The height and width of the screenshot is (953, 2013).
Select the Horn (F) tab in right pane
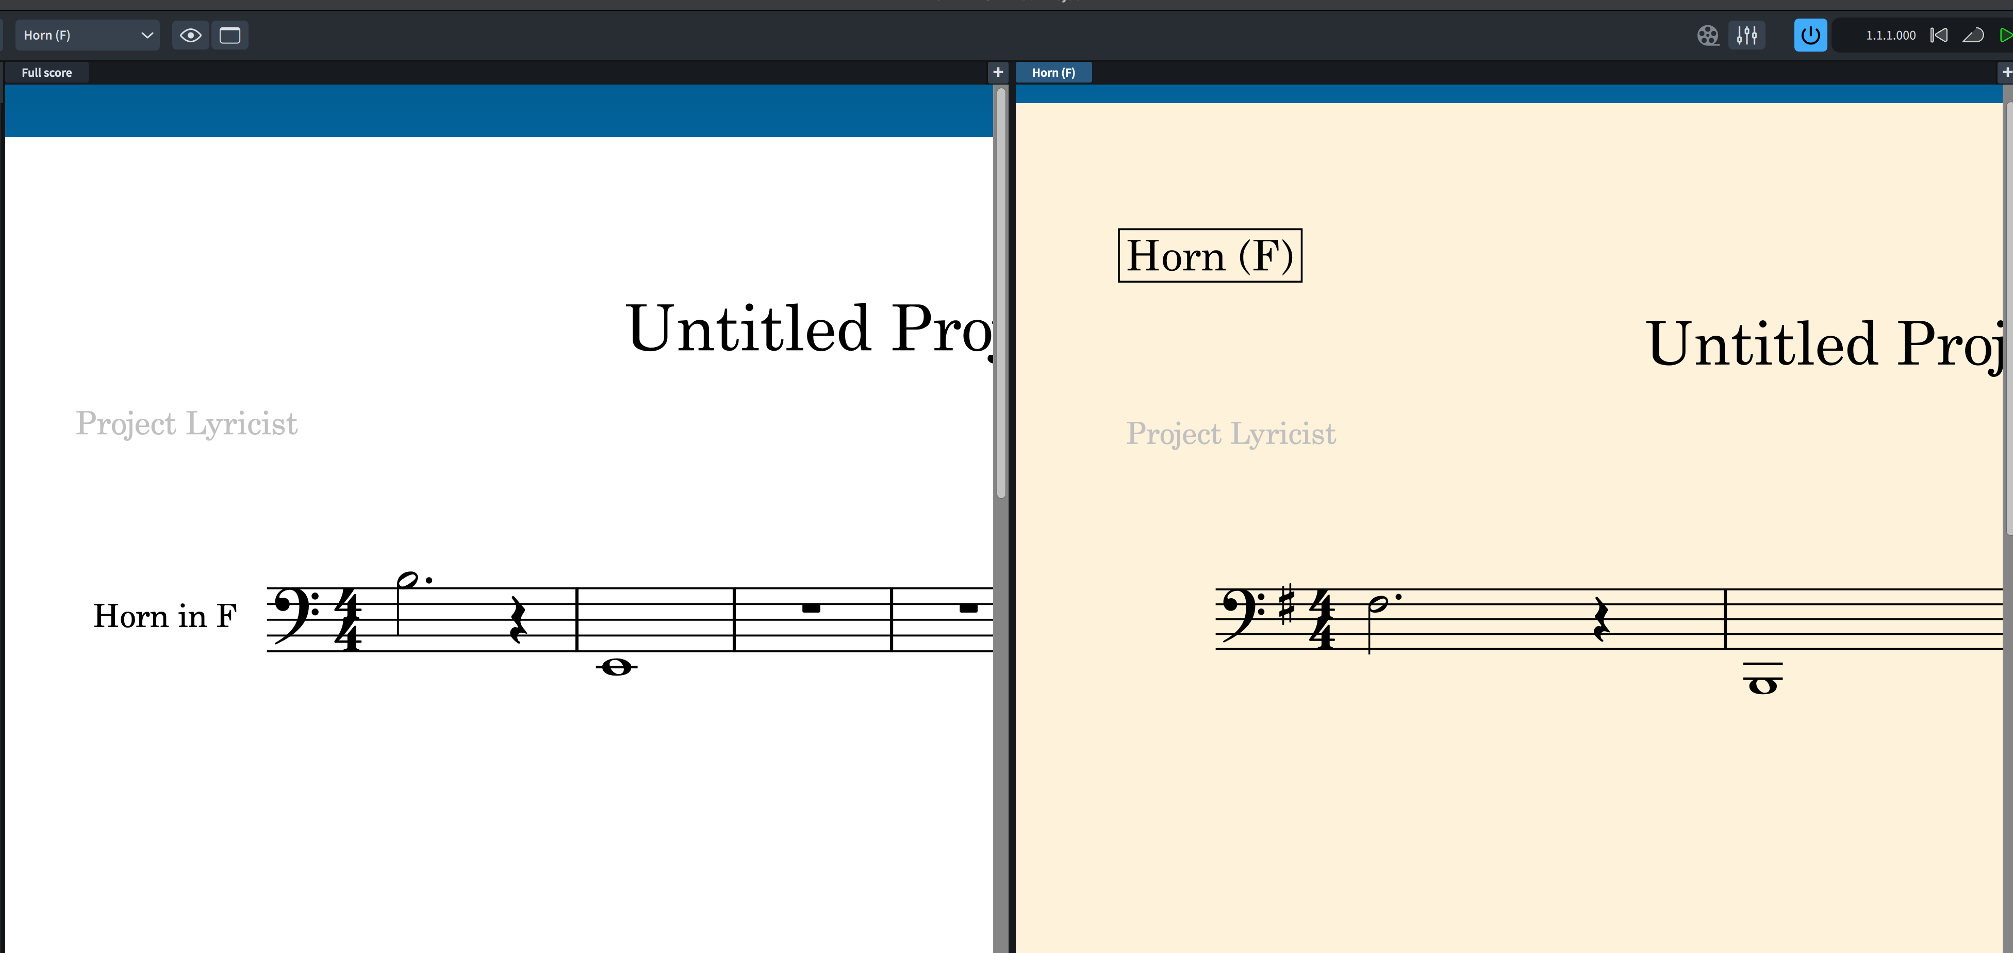tap(1052, 73)
